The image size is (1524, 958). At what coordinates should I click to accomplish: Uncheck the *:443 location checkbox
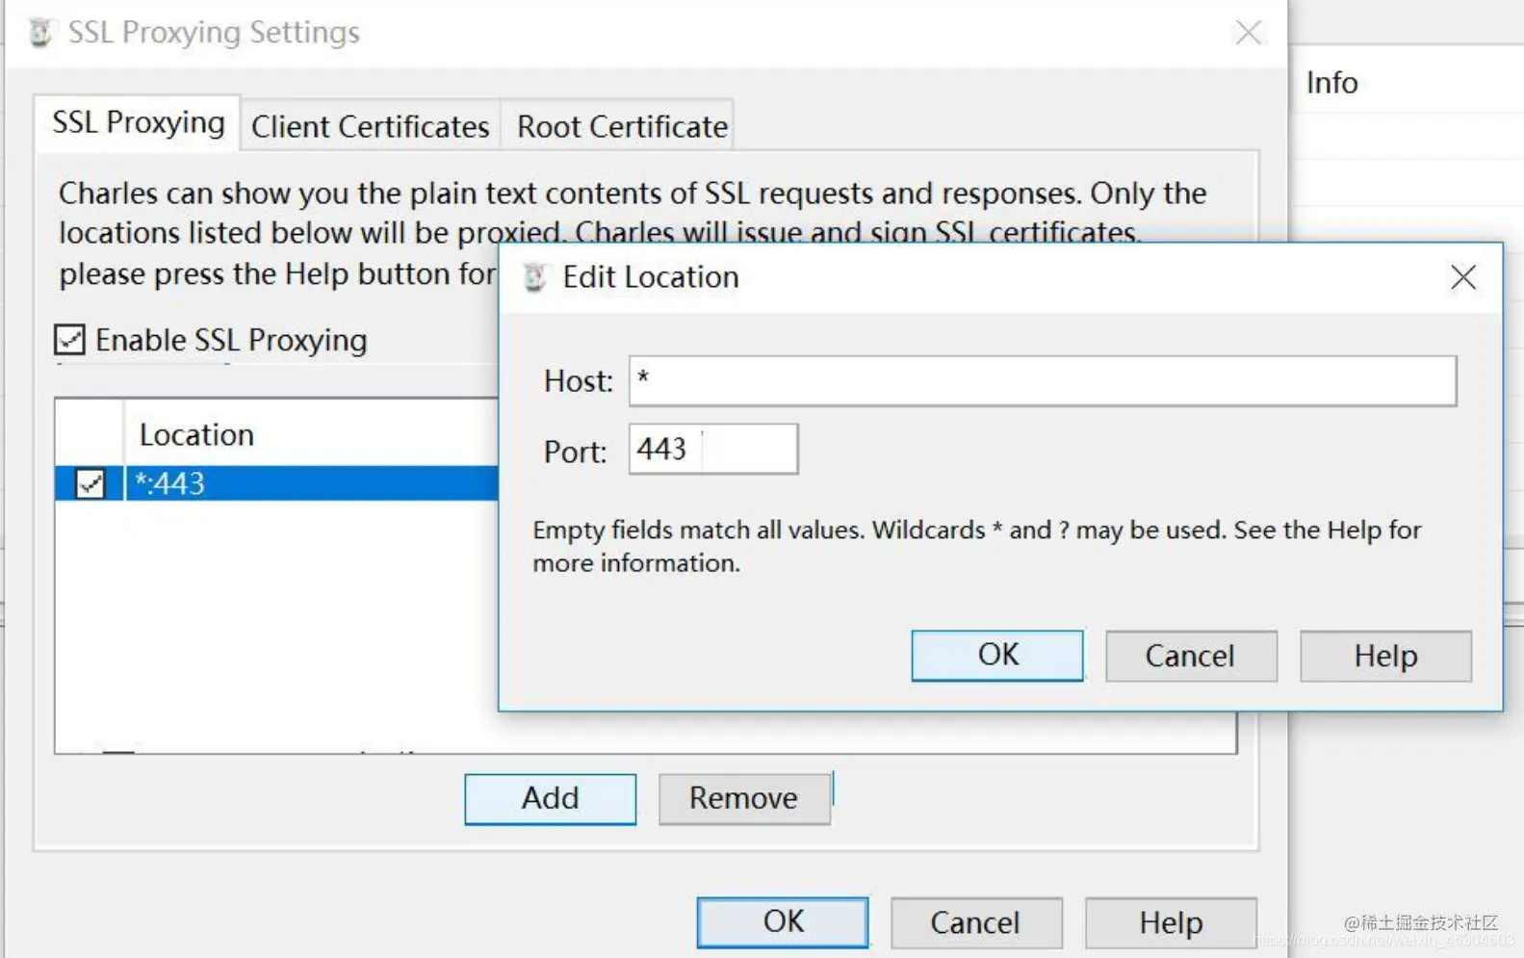pos(90,482)
